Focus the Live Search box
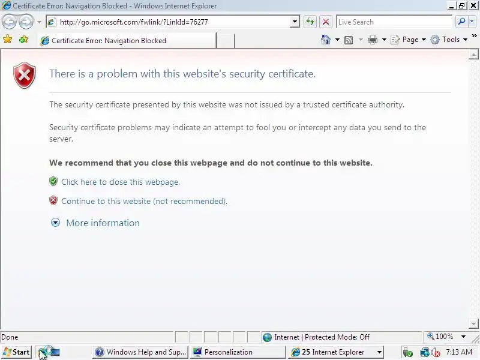The image size is (480, 360). pyautogui.click(x=394, y=22)
